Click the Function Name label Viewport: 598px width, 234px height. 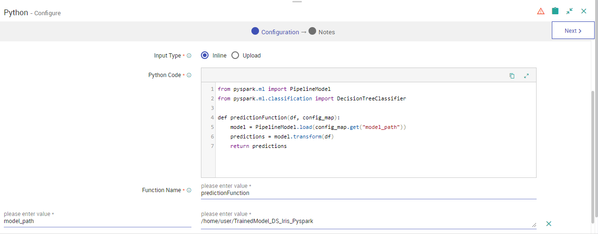[161, 190]
